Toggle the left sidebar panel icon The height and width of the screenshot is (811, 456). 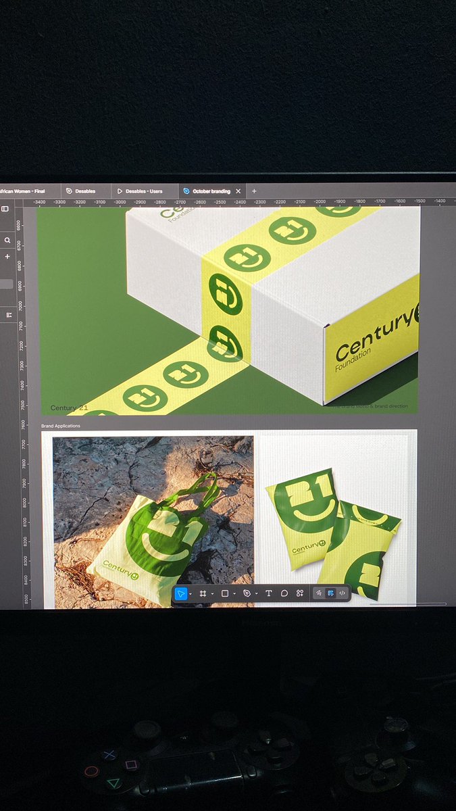[x=5, y=210]
